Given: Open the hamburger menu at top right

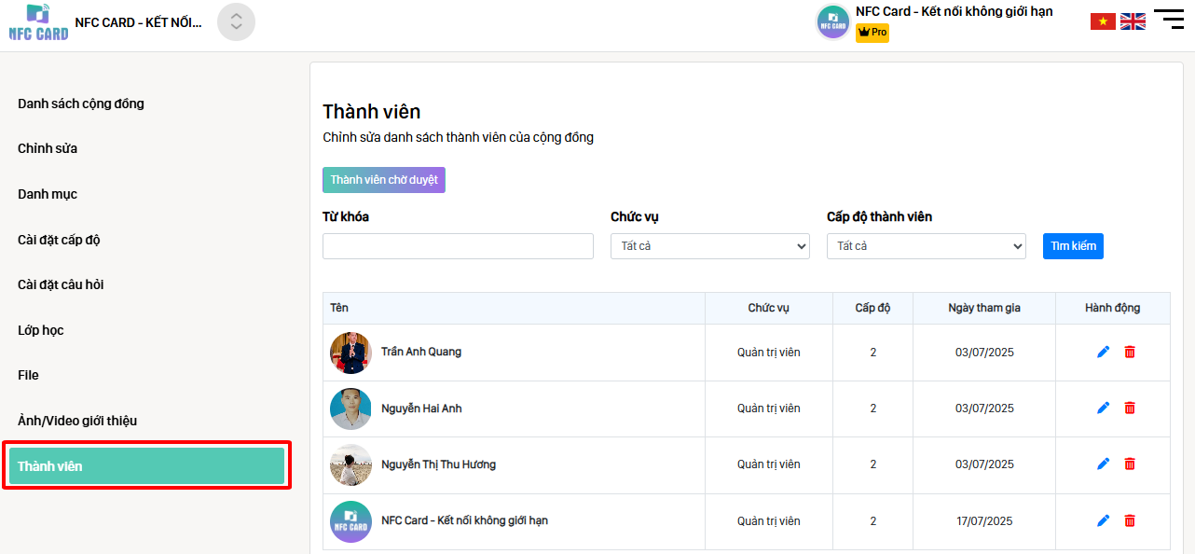Looking at the screenshot, I should click(x=1169, y=20).
